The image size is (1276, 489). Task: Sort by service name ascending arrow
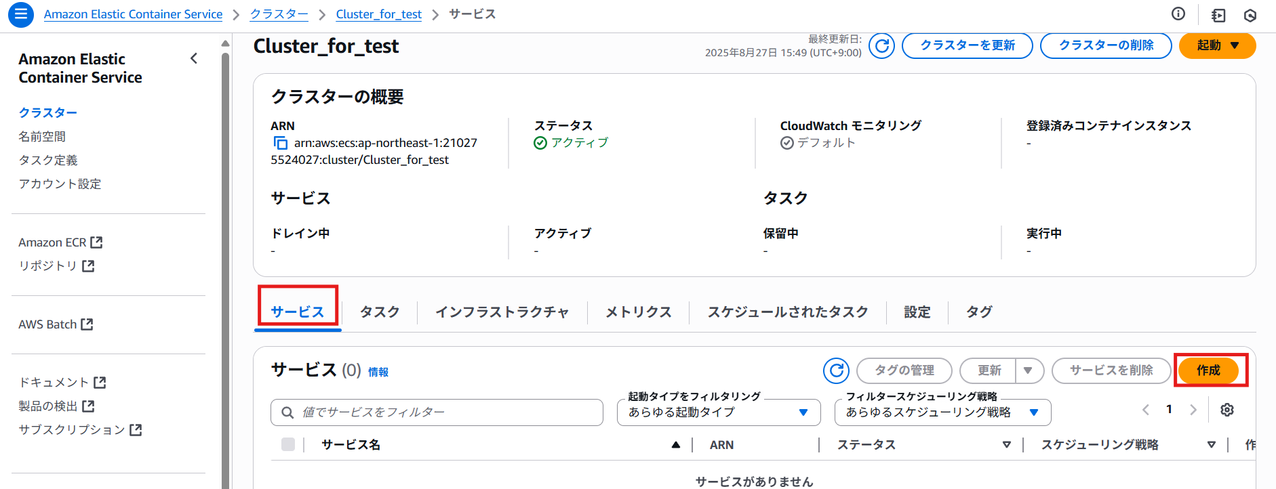[x=675, y=445]
